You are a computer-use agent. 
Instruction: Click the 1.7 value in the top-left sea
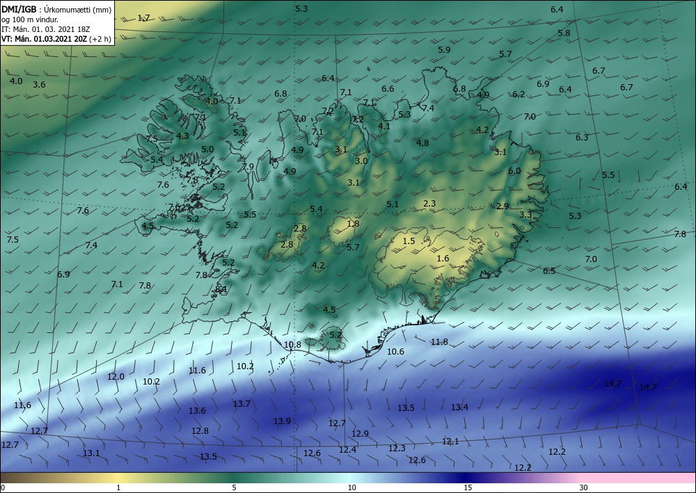(144, 18)
